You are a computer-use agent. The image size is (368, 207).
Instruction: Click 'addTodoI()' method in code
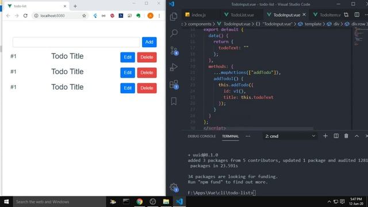226,79
